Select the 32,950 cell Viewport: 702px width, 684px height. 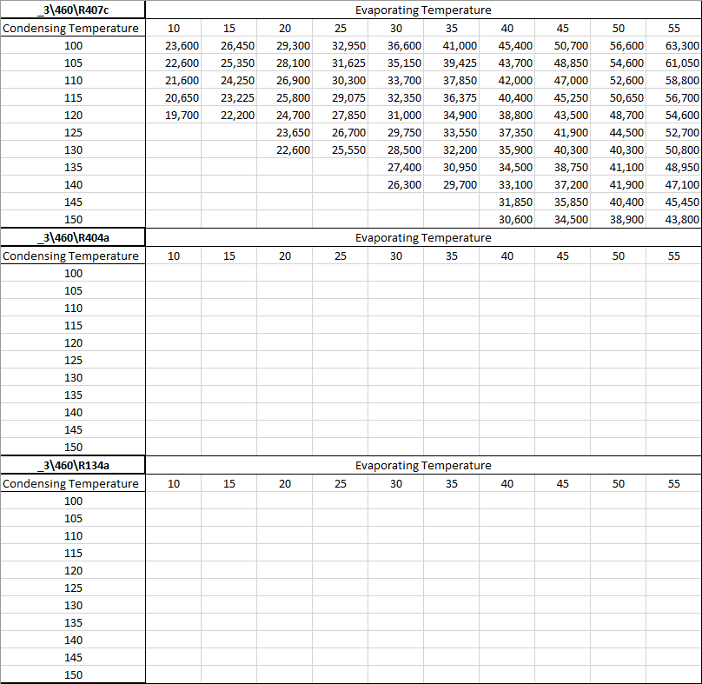(x=340, y=46)
